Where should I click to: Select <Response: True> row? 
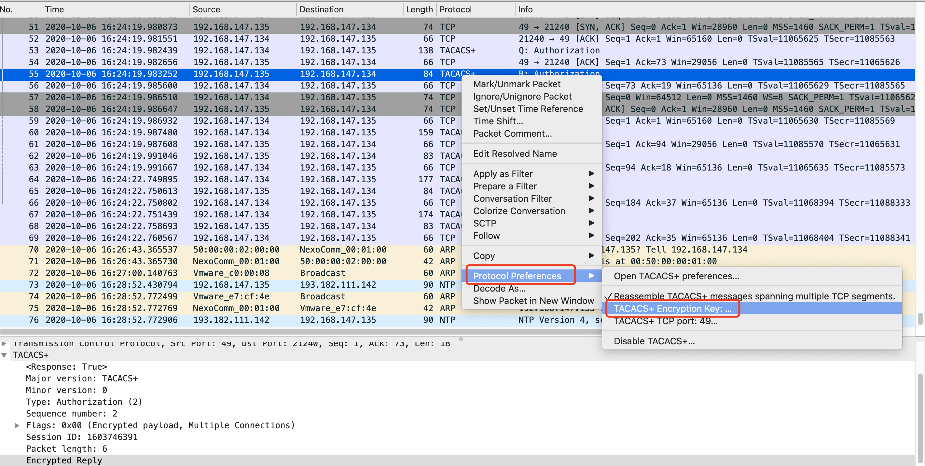click(x=458, y=366)
